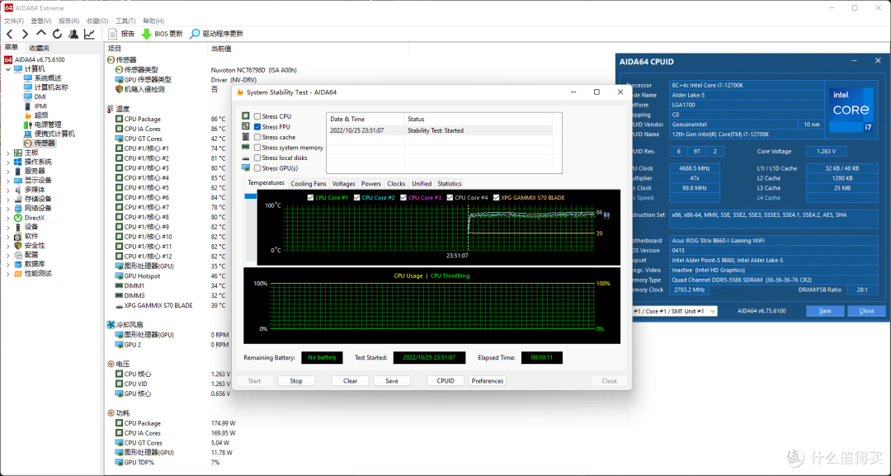Screen dimensions: 891x476
Task: Uncheck the Stress FPU checkbox
Action: 257,127
